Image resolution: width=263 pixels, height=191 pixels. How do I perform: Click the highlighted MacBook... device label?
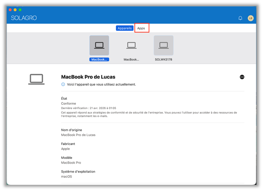(99, 60)
